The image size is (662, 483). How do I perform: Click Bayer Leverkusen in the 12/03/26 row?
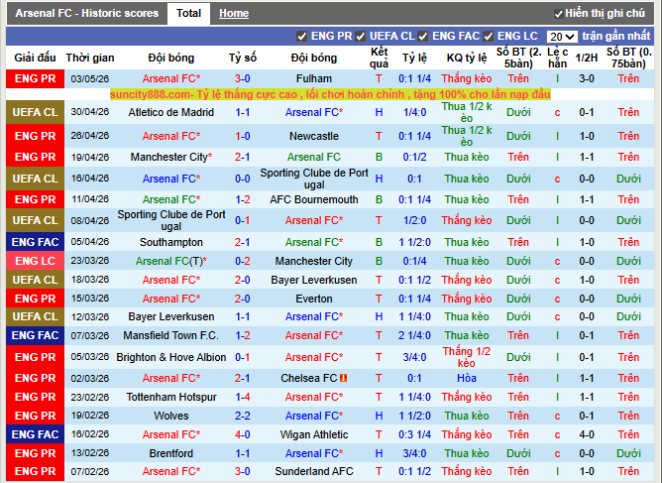pos(171,316)
